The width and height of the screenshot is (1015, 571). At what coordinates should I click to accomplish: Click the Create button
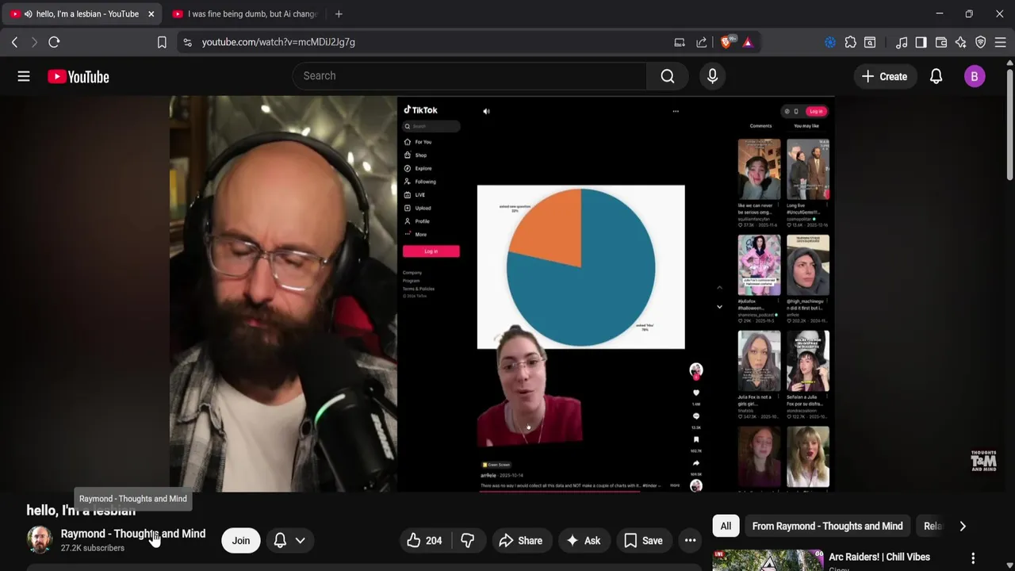click(884, 76)
